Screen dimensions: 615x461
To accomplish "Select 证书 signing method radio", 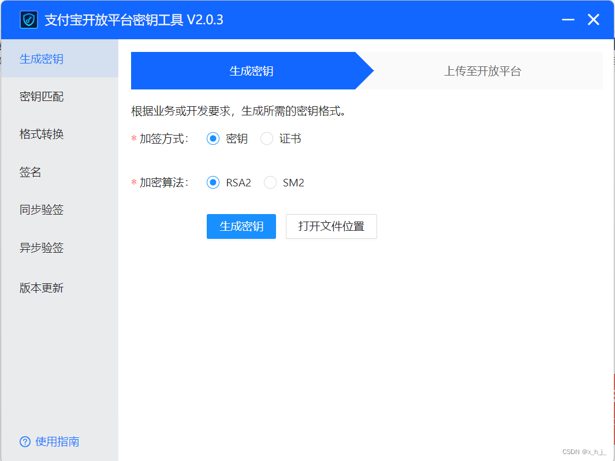I will pos(267,138).
